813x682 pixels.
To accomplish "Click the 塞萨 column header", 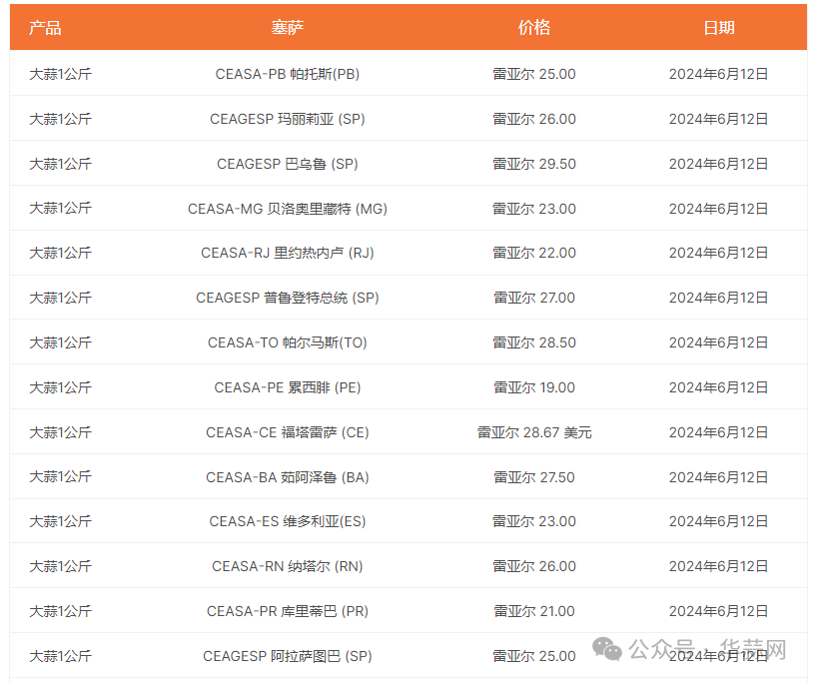I will pos(288,28).
